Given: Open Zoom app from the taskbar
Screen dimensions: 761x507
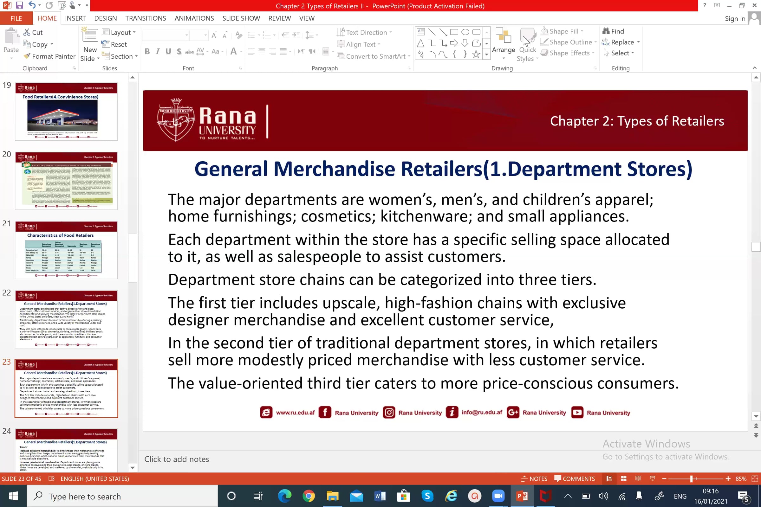Looking at the screenshot, I should pyautogui.click(x=498, y=496).
